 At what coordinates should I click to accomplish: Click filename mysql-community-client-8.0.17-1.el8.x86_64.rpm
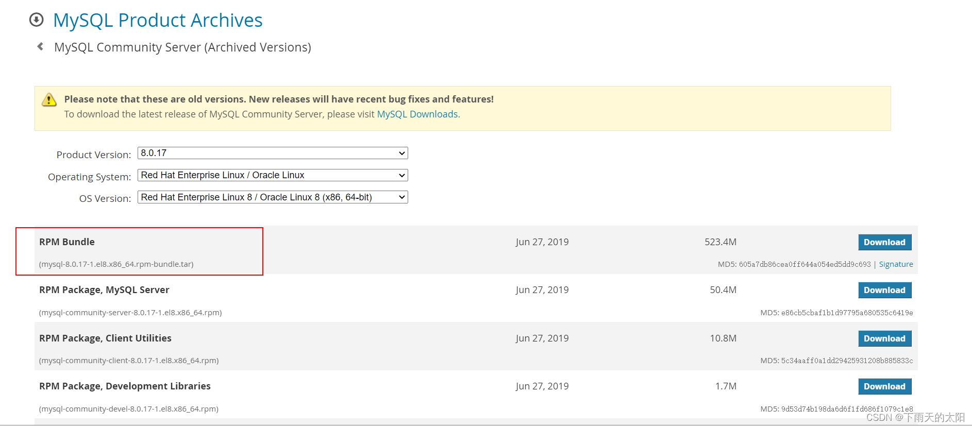(x=129, y=361)
